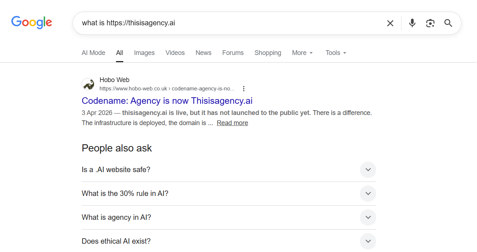477x252 pixels.
Task: Expand "Does ethical AI exist?" question
Action: click(368, 241)
